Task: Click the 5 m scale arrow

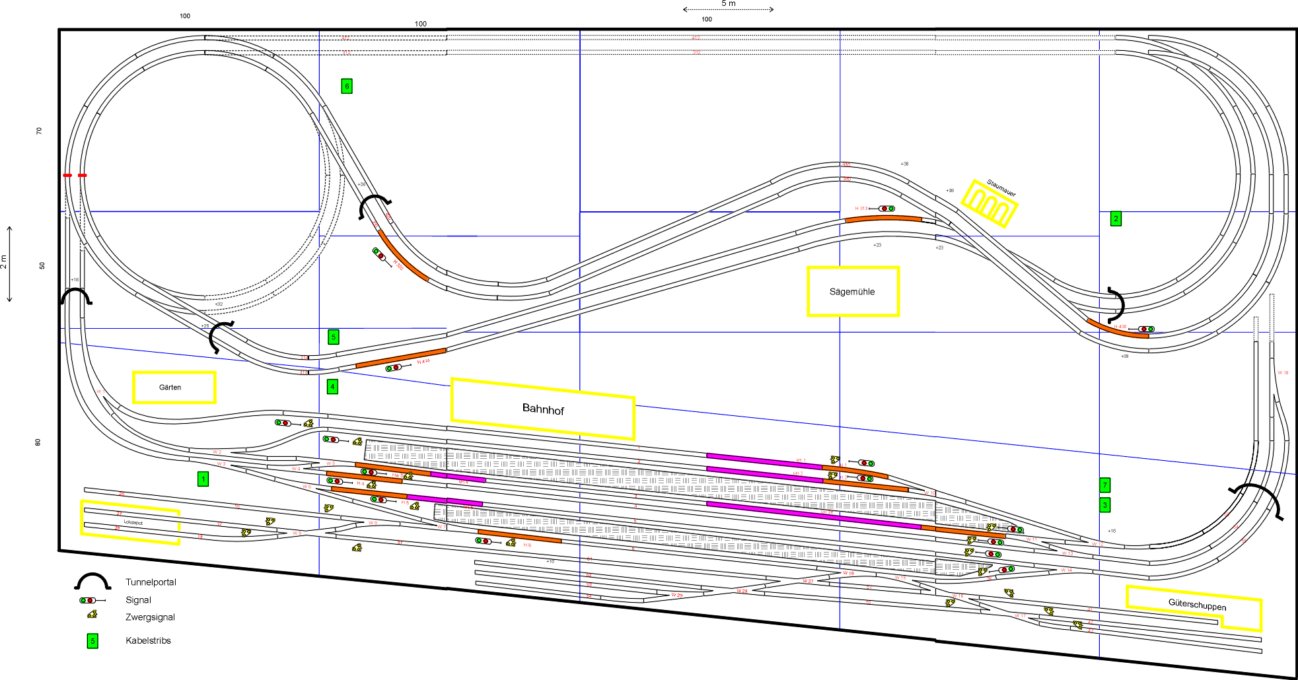Action: click(728, 9)
